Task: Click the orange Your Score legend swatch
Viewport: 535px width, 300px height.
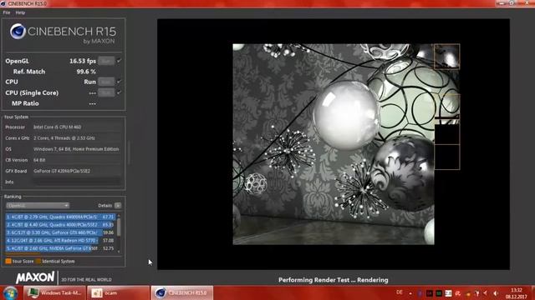Action: (x=8, y=261)
